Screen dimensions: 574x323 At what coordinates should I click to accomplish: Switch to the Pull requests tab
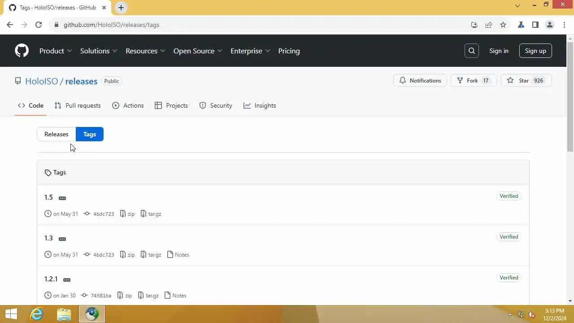pyautogui.click(x=78, y=105)
